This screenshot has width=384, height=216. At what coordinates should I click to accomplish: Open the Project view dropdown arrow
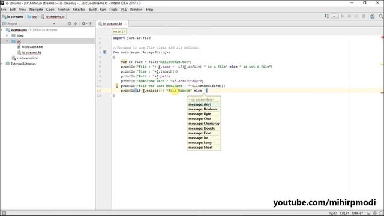pyautogui.click(x=54, y=24)
